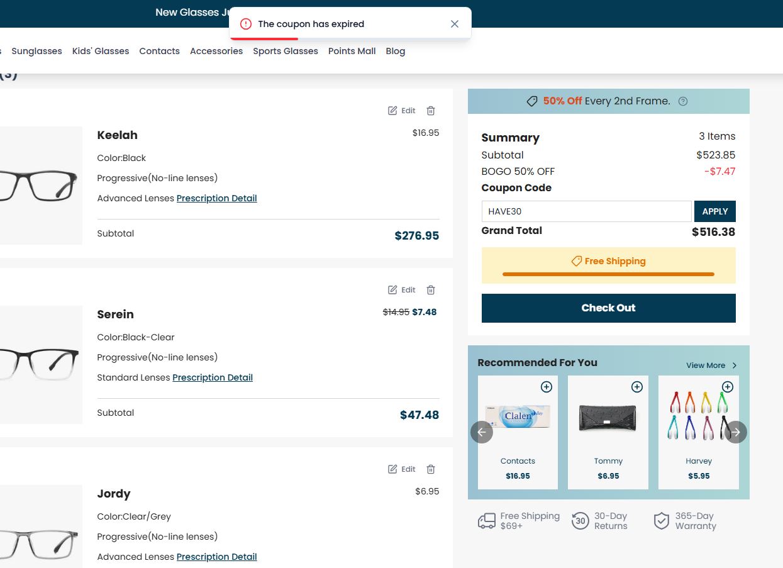783x568 pixels.
Task: Click the 30-Day Returns icon
Action: tap(580, 521)
